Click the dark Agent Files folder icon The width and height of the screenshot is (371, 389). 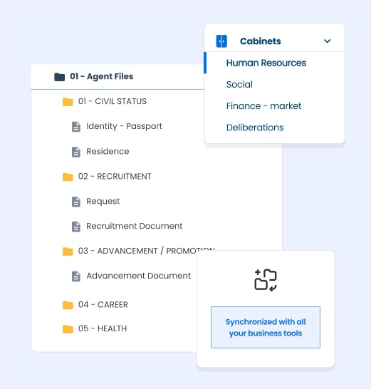coord(60,77)
